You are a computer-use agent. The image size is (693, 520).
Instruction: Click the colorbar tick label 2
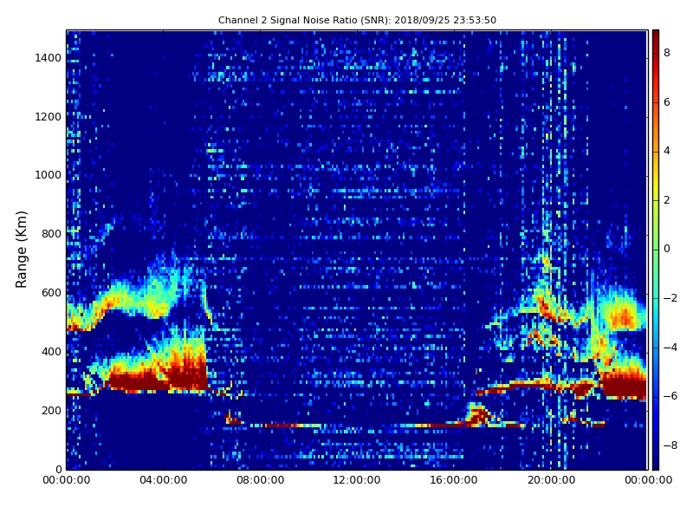tap(667, 200)
